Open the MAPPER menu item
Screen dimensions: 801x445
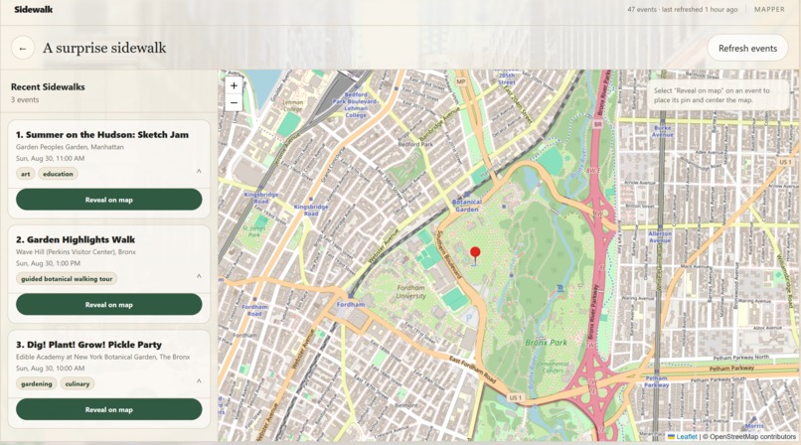pos(769,10)
